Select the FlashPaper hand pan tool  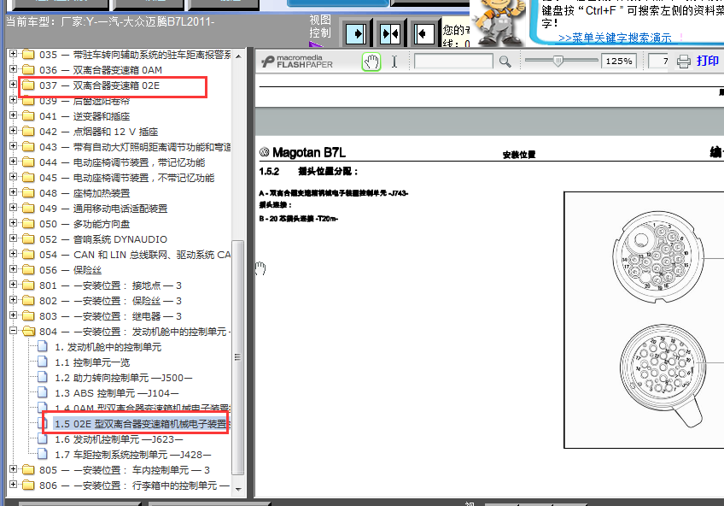pos(371,62)
